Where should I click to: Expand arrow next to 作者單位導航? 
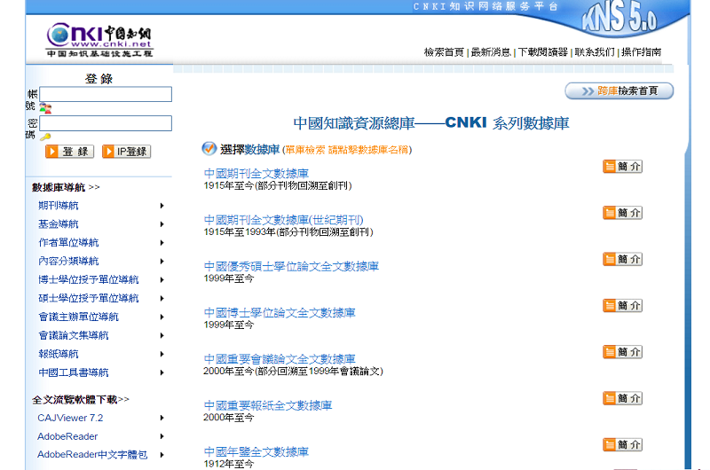point(162,243)
